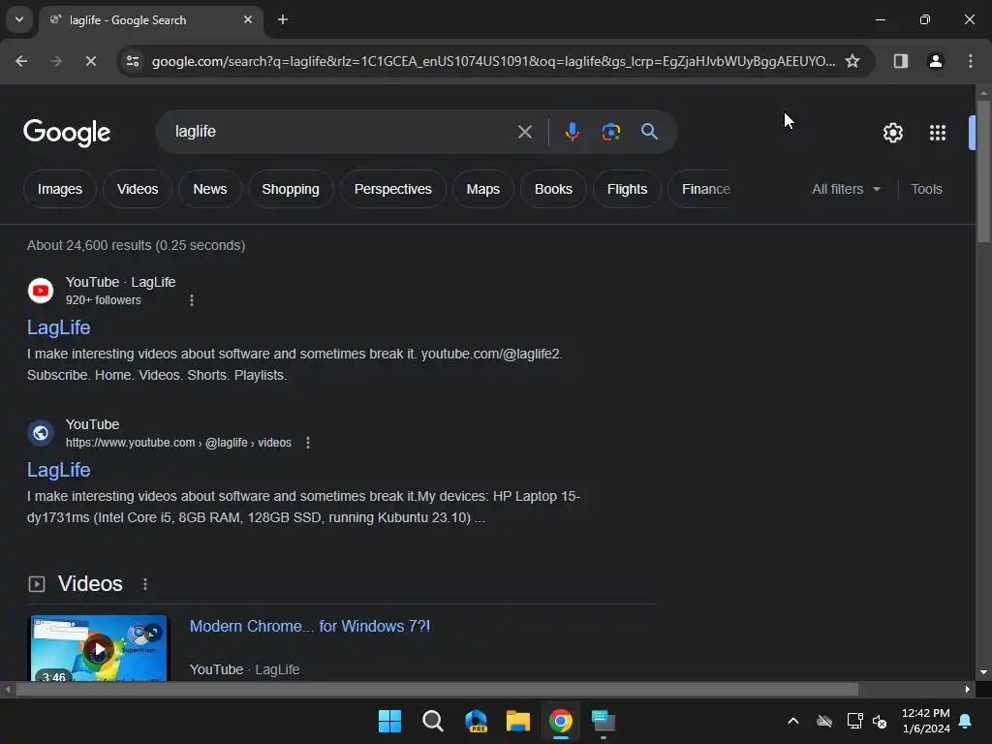Open File Explorer from taskbar

pos(518,721)
